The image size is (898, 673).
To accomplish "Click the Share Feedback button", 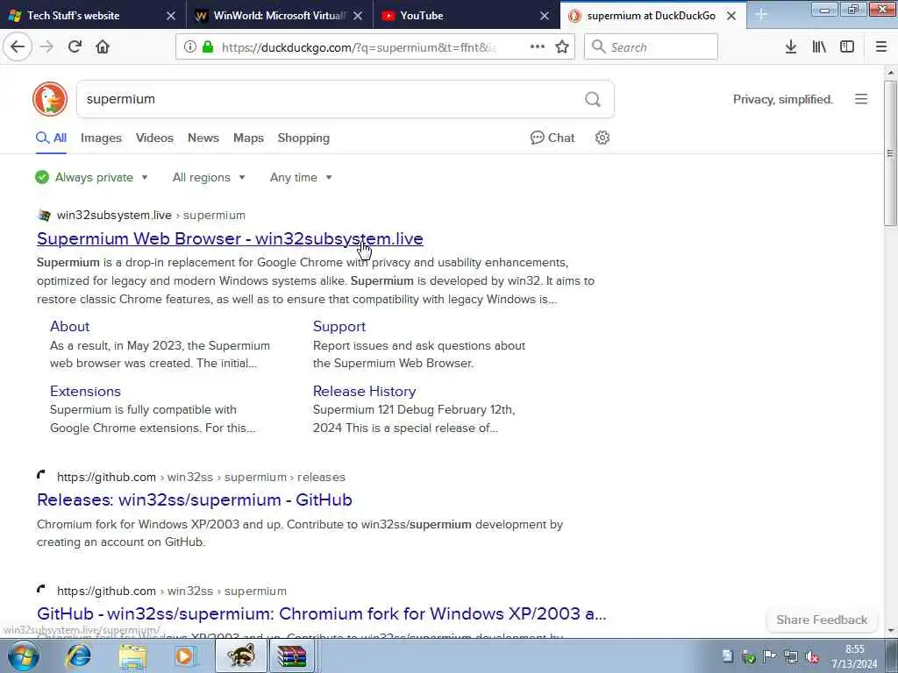I will [822, 620].
